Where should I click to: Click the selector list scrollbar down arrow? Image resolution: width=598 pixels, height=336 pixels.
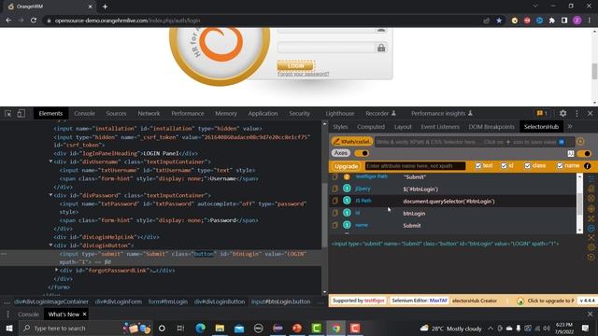[x=579, y=231]
